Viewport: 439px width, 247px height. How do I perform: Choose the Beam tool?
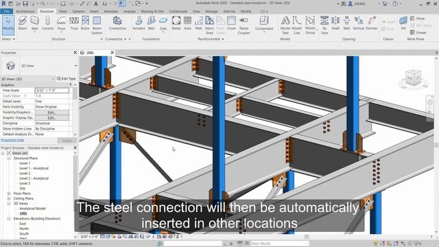[x=23, y=23]
